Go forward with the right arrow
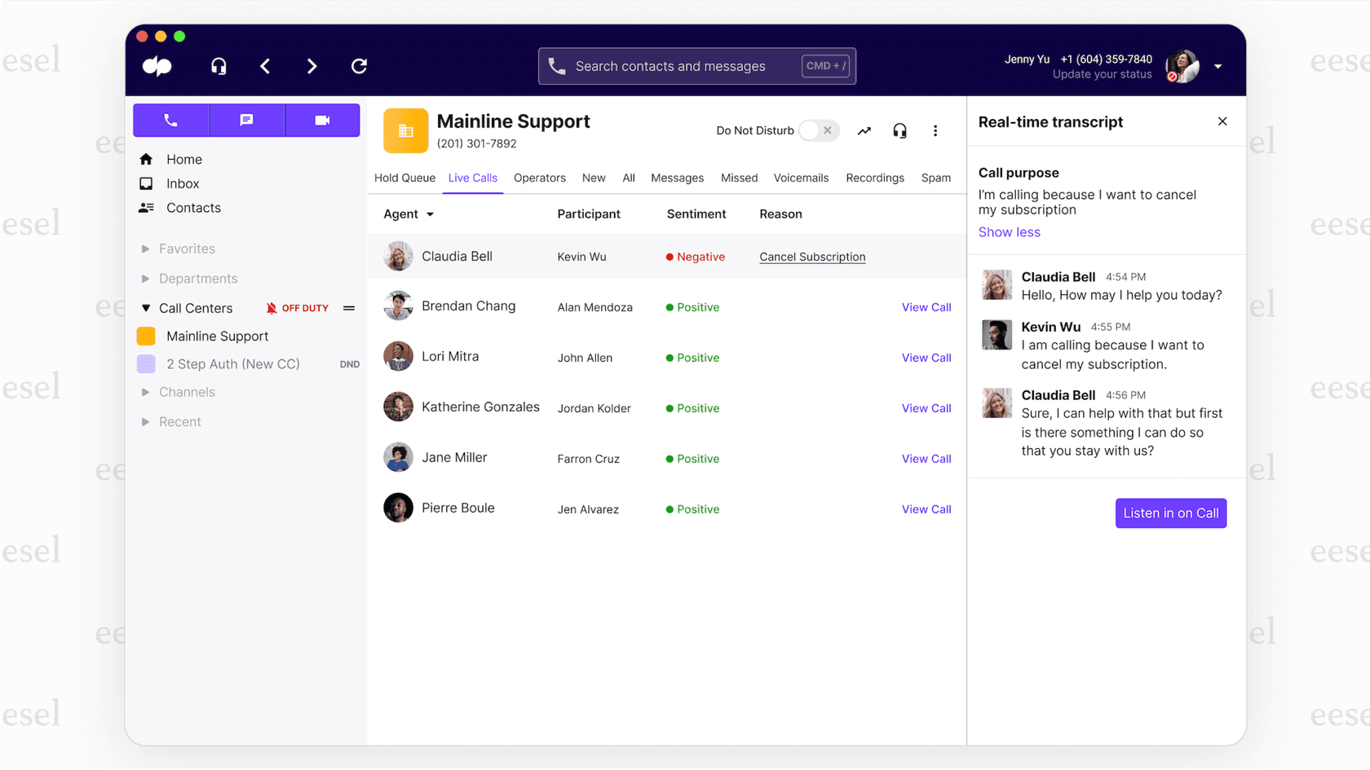 pyautogui.click(x=312, y=66)
